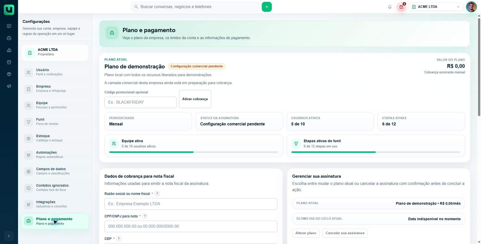The height and width of the screenshot is (244, 481).
Task: Click the Etapas ativas do funil progress bar
Action: [x=376, y=152]
